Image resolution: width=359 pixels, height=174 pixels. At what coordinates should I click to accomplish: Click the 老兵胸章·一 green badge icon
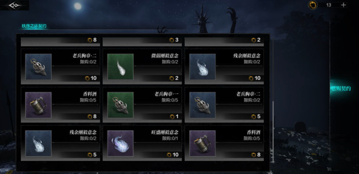coord(120,105)
